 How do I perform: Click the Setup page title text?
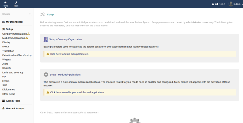point(50,15)
